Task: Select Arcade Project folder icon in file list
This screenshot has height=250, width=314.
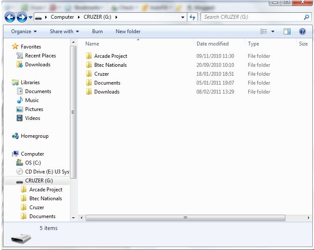Action: tap(89, 56)
